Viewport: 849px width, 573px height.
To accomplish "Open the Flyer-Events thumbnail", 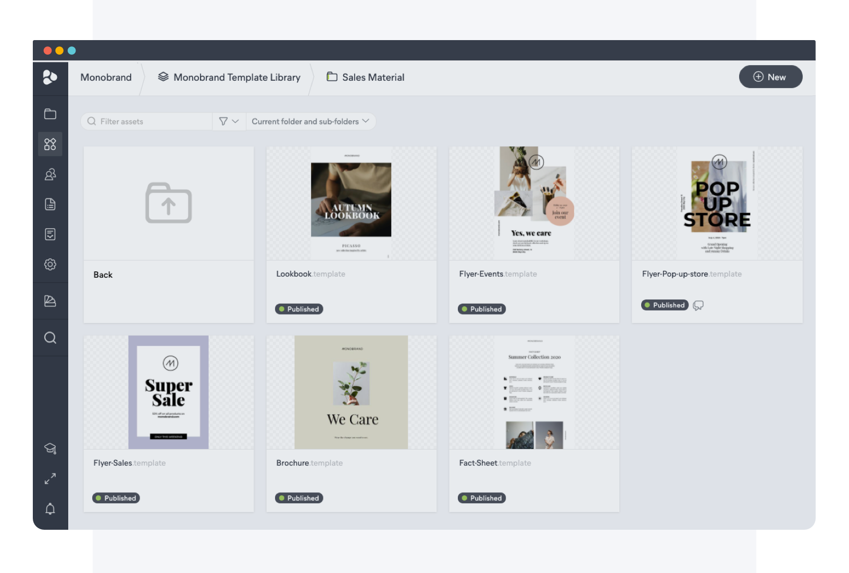I will tap(534, 203).
